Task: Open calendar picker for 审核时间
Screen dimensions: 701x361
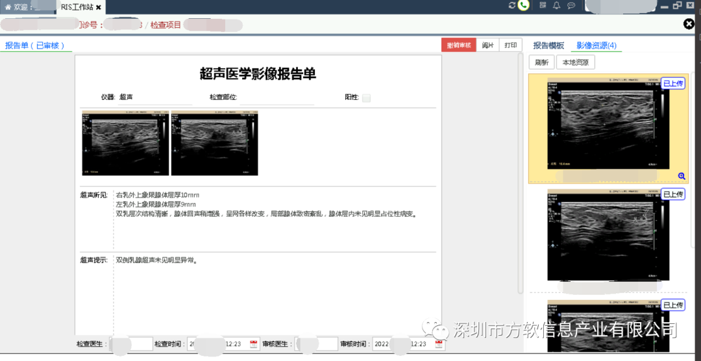Action: coord(439,344)
